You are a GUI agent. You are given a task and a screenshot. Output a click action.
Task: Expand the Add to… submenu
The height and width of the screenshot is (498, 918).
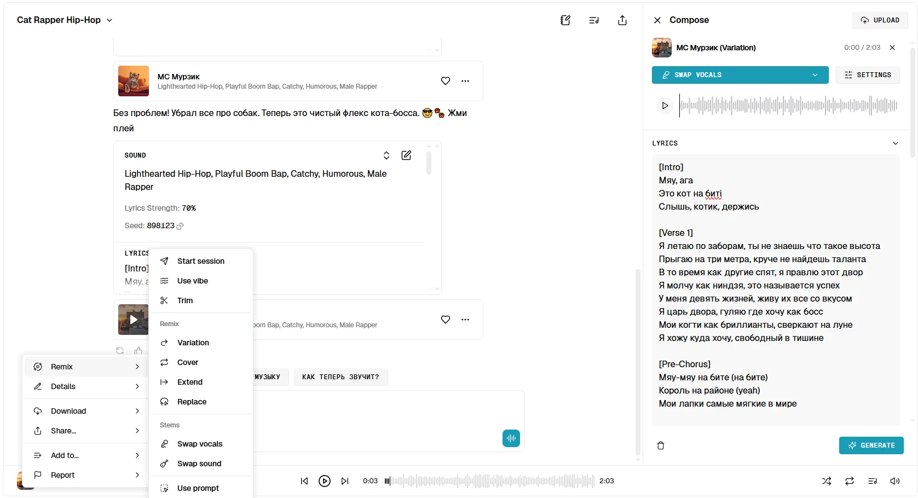(86, 455)
